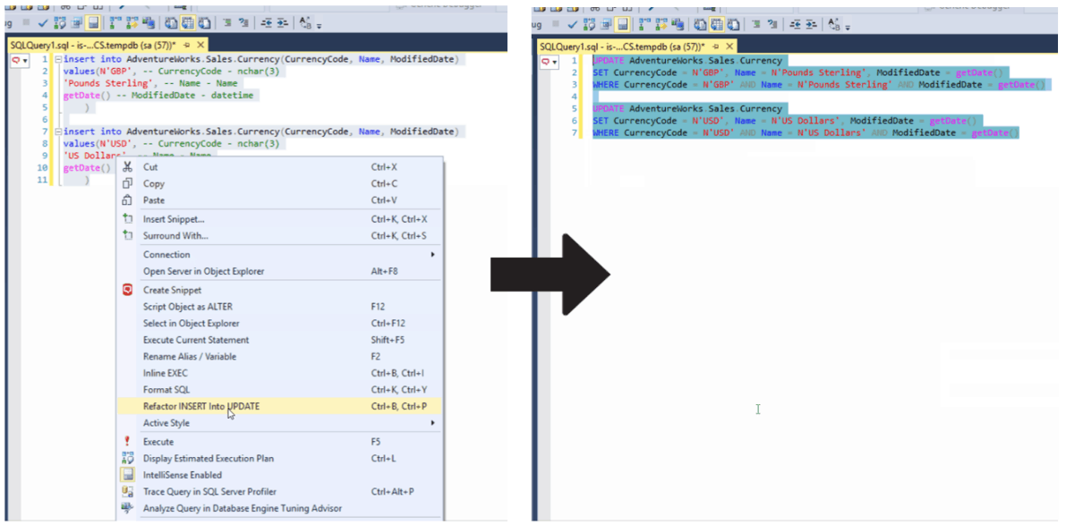Close right SQLQuery1.sql tab with X
The image size is (1066, 525).
pyautogui.click(x=730, y=47)
